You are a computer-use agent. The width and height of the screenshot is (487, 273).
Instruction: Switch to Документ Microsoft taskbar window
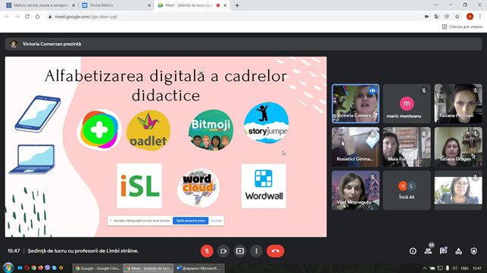click(x=199, y=268)
